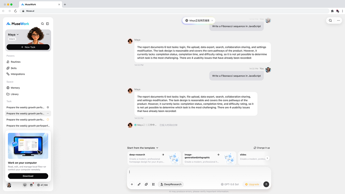Open the user profile avatar in sidebar footer
The image size is (345, 194).
[9, 185]
